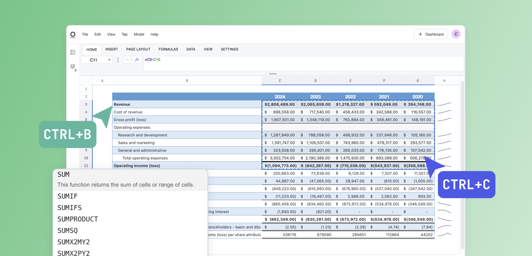Viewport: 532px width, 256px height.
Task: Click the fx insert function icon
Action: 137,60
